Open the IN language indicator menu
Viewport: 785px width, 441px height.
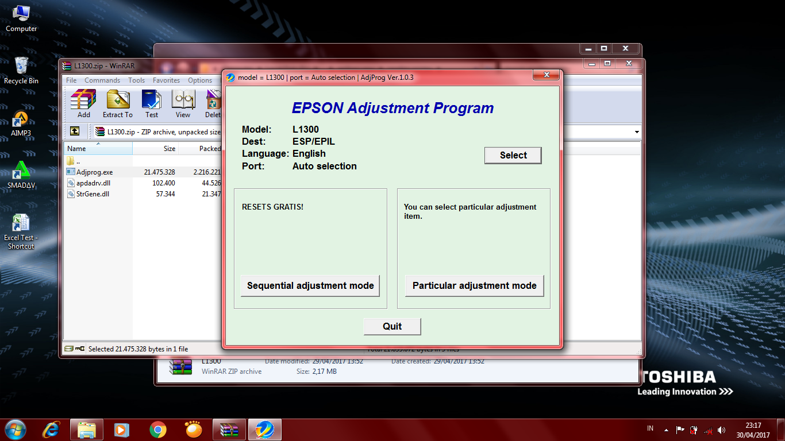point(650,428)
